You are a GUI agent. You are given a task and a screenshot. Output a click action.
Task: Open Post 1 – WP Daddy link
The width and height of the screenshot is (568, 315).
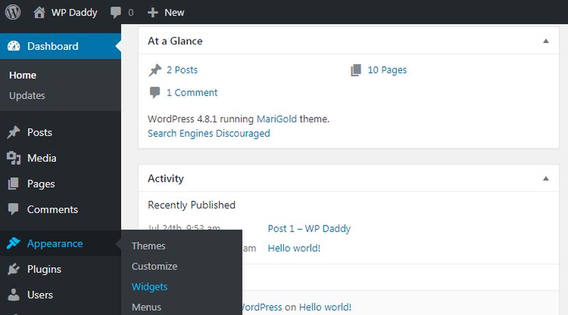click(x=309, y=229)
